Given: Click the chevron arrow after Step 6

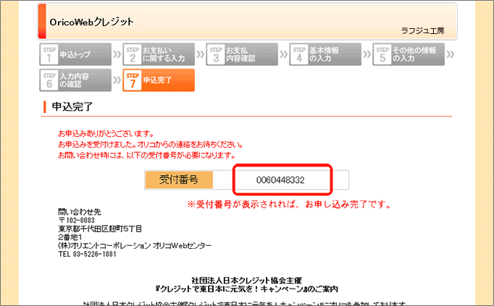Looking at the screenshot, I should point(117,80).
